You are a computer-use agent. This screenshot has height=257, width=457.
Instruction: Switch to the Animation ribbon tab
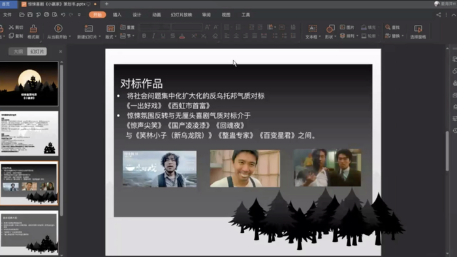point(157,15)
